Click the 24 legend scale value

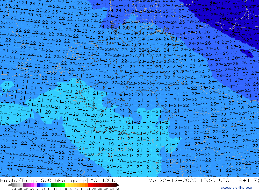[x=88, y=189]
